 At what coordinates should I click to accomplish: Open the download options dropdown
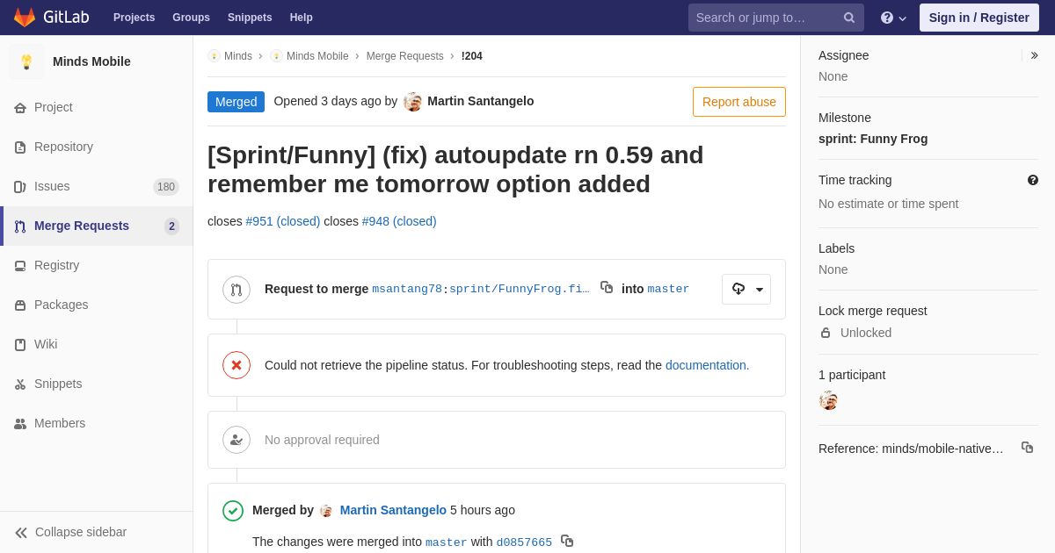pos(746,290)
